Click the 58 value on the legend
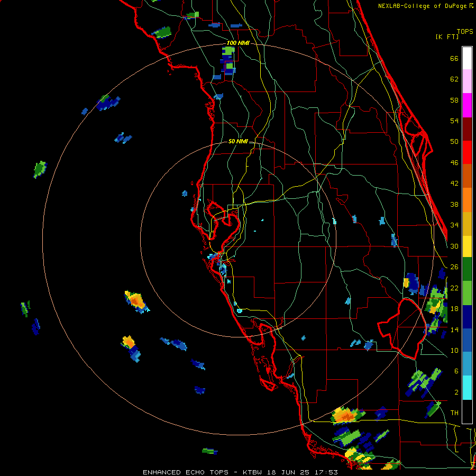The width and height of the screenshot is (476, 476). pos(454,100)
